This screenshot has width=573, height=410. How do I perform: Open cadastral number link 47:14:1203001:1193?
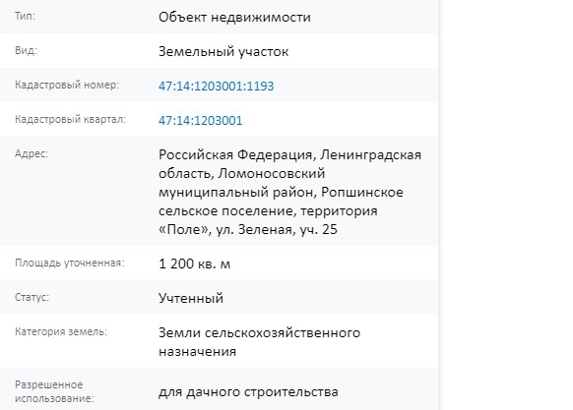point(216,87)
